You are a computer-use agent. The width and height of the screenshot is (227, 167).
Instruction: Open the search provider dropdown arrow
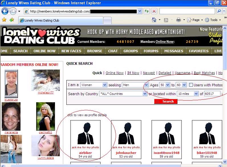224,11
